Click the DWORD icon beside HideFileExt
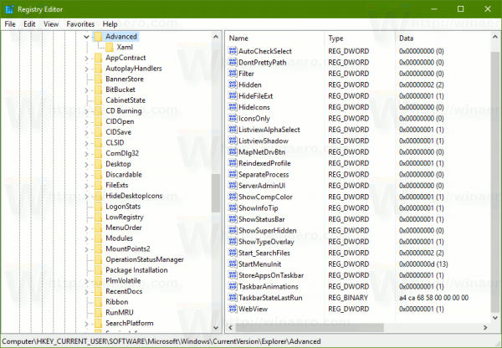The height and width of the screenshot is (348, 502). (233, 95)
